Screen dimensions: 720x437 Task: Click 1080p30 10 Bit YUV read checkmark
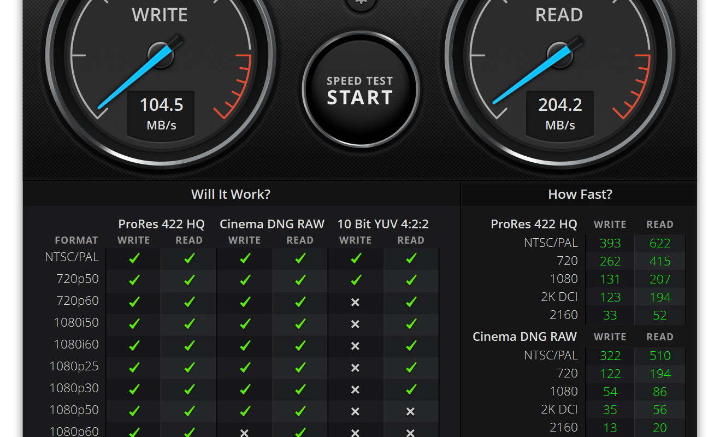[x=411, y=389]
